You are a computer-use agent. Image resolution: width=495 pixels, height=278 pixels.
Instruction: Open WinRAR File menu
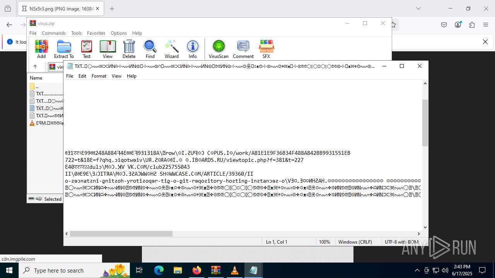point(33,33)
